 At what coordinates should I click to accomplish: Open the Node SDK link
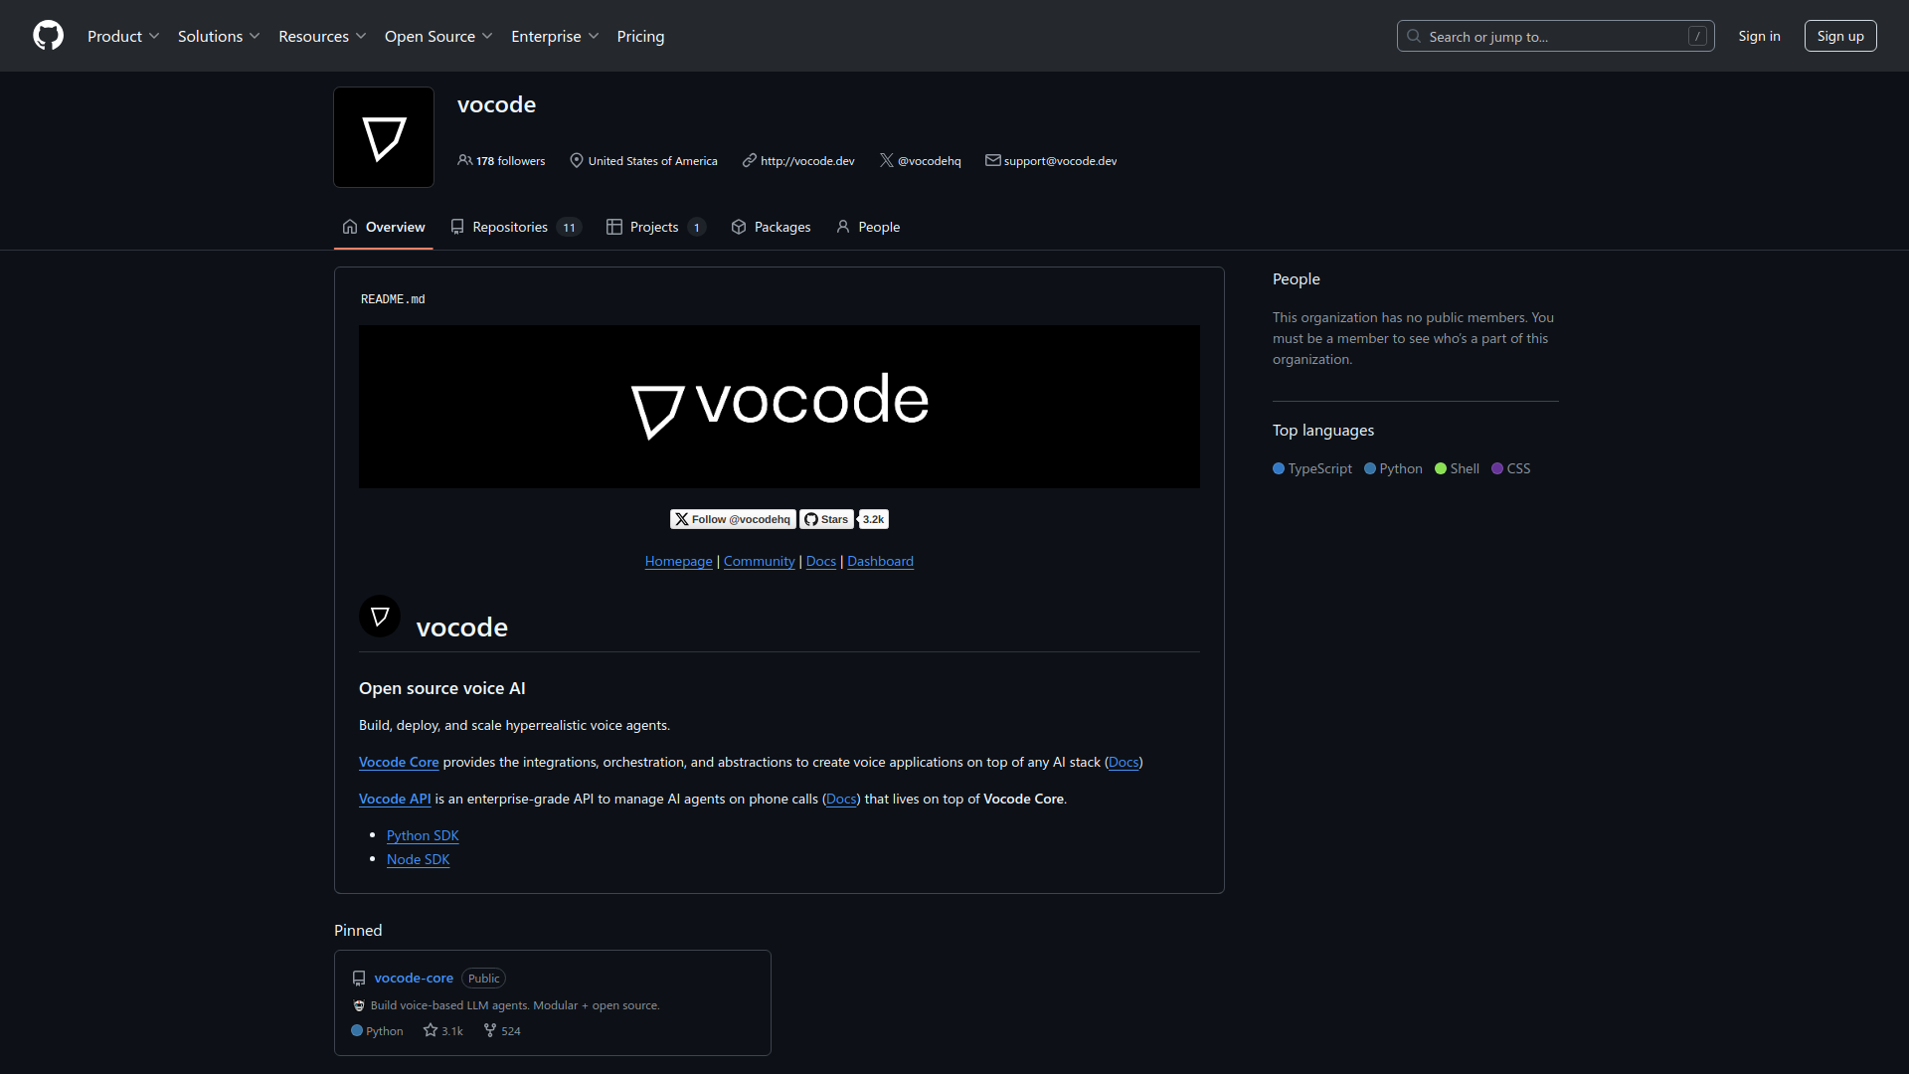tap(418, 859)
